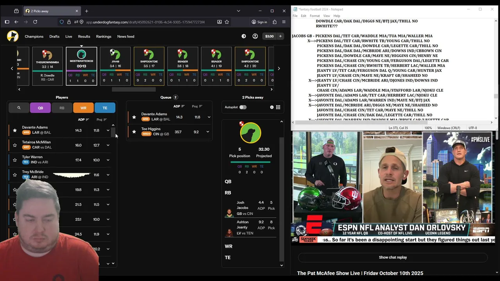The width and height of the screenshot is (500, 281).
Task: Expand Davante Adams row in Queue
Action: click(209, 117)
